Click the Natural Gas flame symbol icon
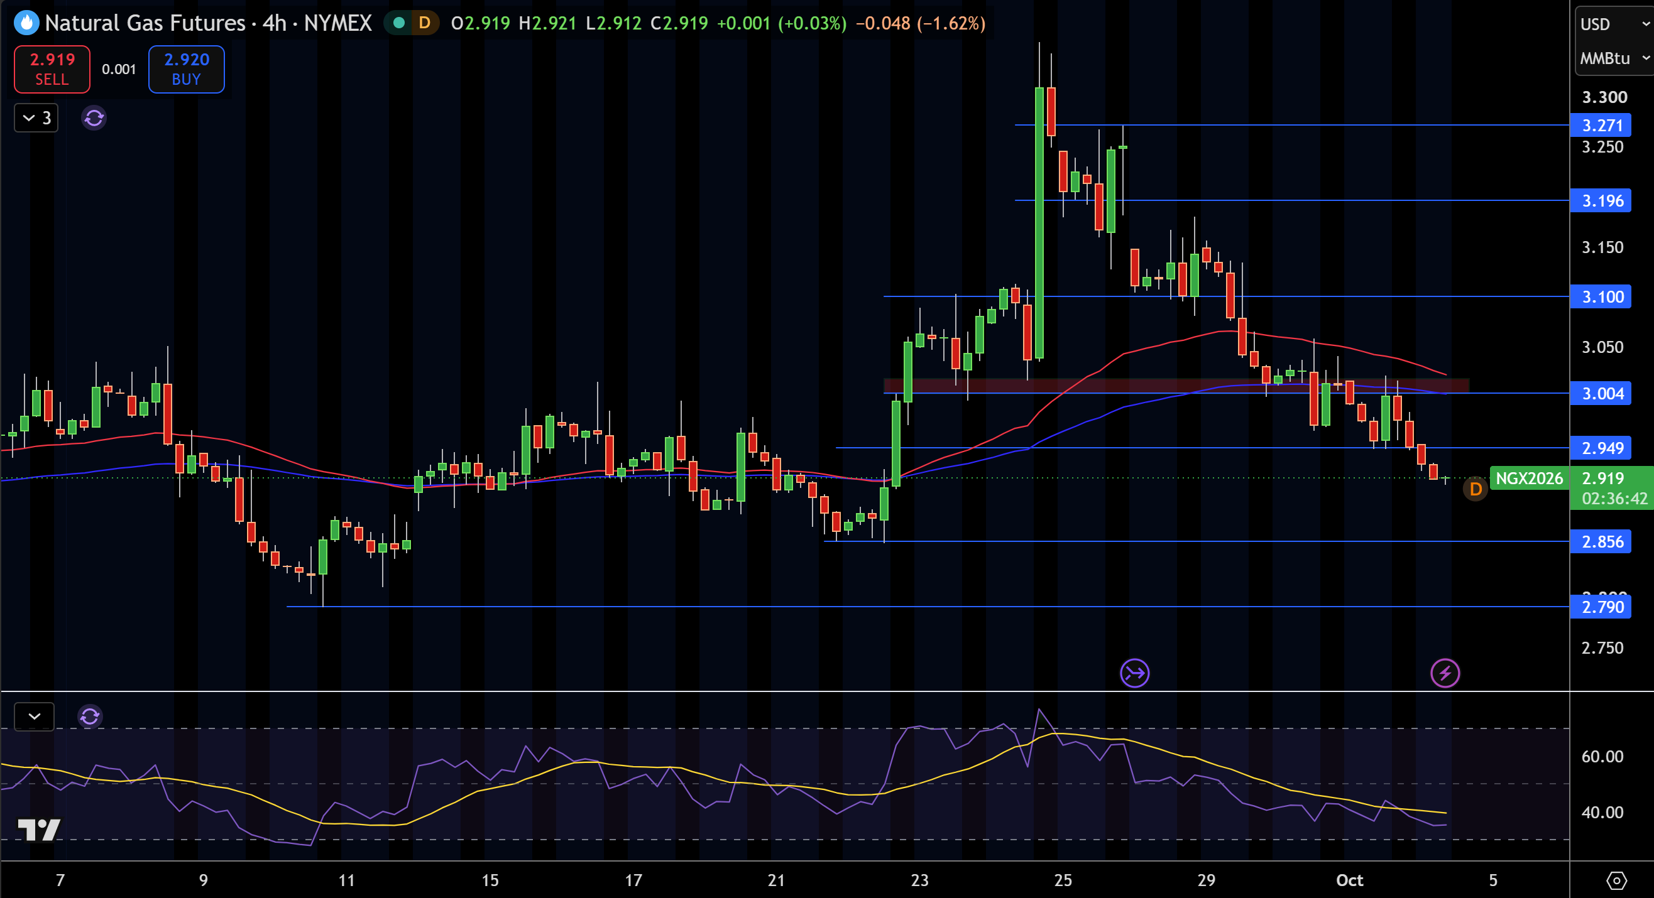Viewport: 1654px width, 898px height. pos(26,23)
